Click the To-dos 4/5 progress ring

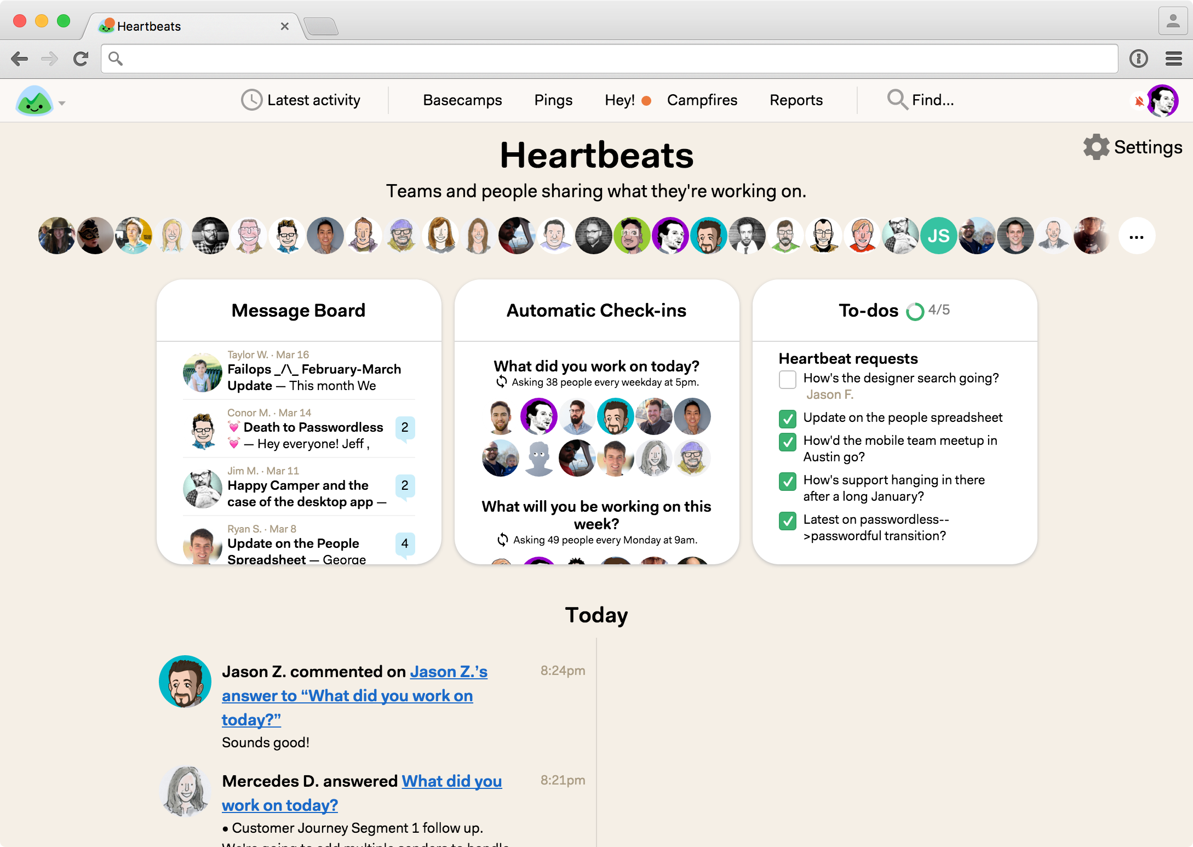coord(915,311)
